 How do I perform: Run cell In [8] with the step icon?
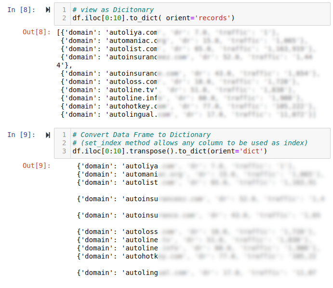tap(48, 10)
